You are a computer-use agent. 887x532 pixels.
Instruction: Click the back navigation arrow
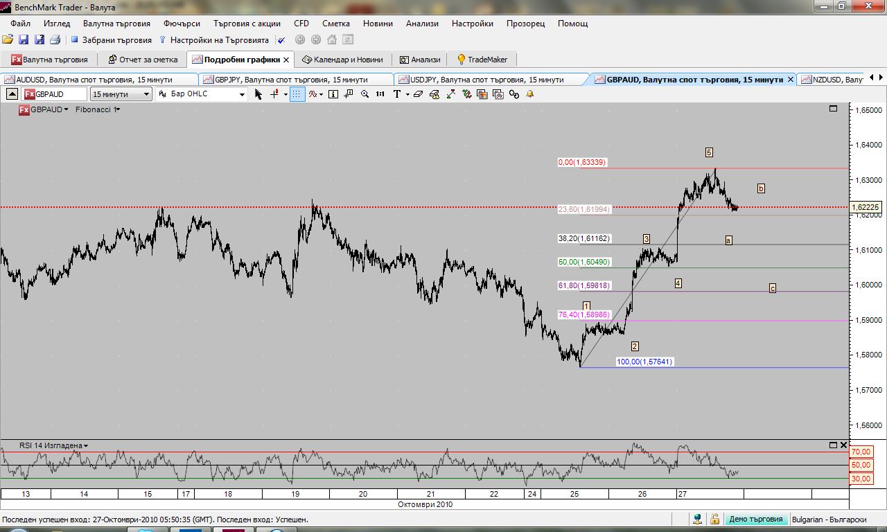coord(300,40)
